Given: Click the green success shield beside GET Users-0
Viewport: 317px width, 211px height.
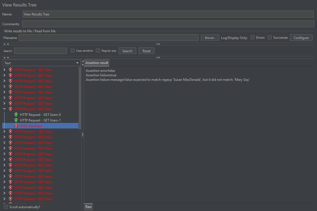Looking at the screenshot, I should point(16,115).
